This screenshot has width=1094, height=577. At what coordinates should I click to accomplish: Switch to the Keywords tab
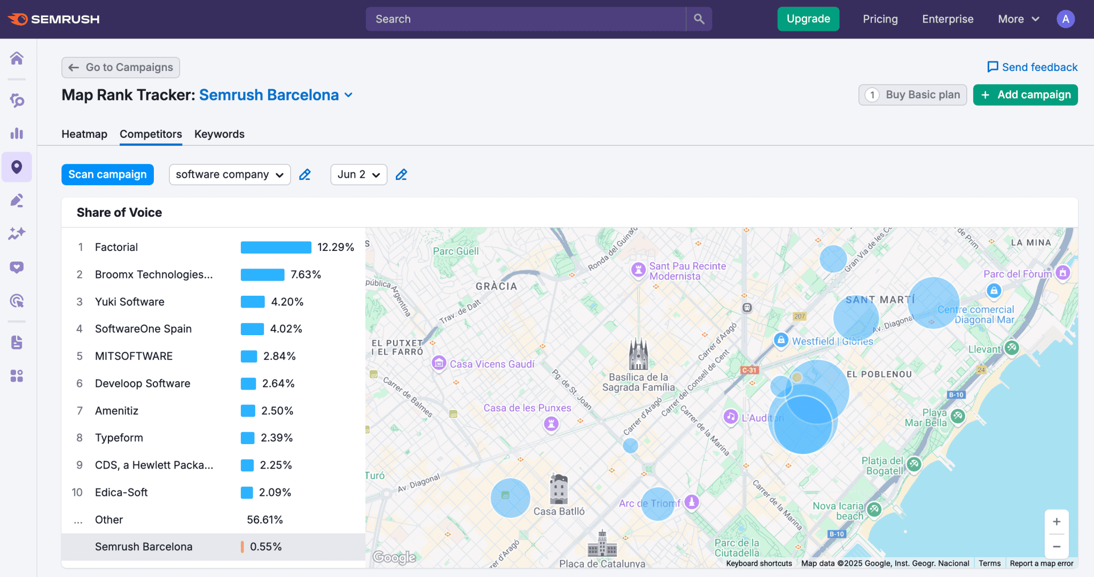[x=219, y=134]
